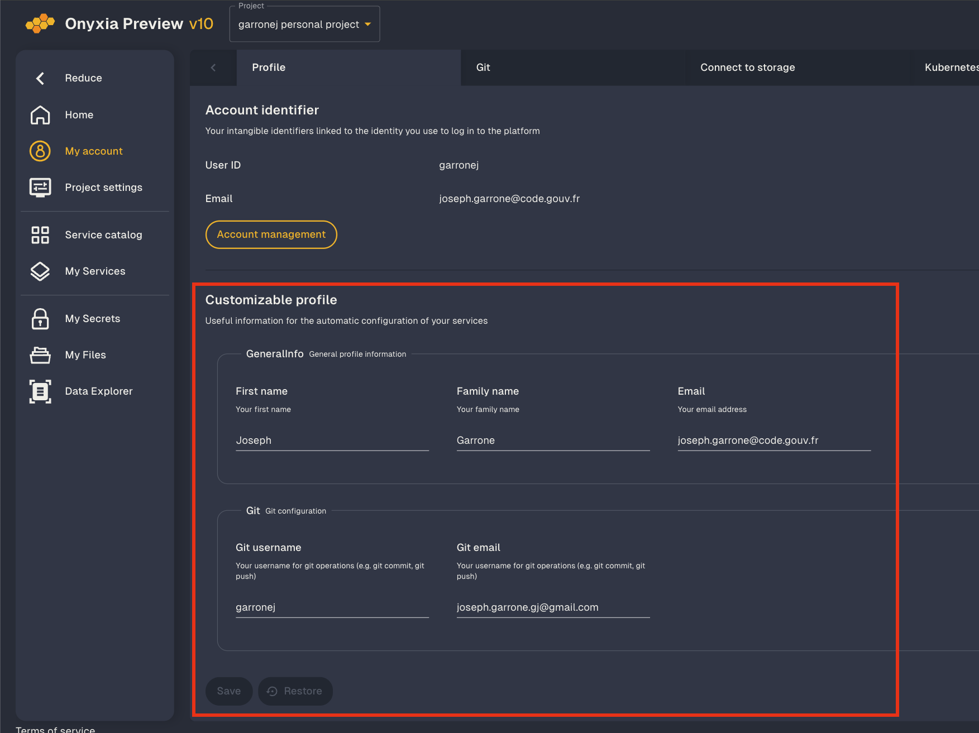Select the Kubernetes tab

[951, 68]
